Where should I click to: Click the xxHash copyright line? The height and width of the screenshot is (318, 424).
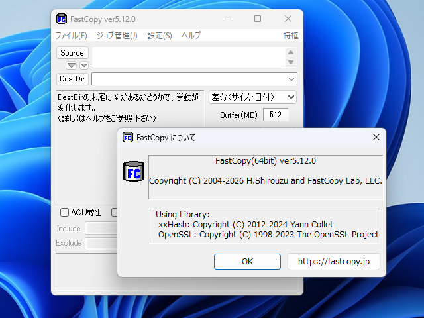[x=246, y=225]
